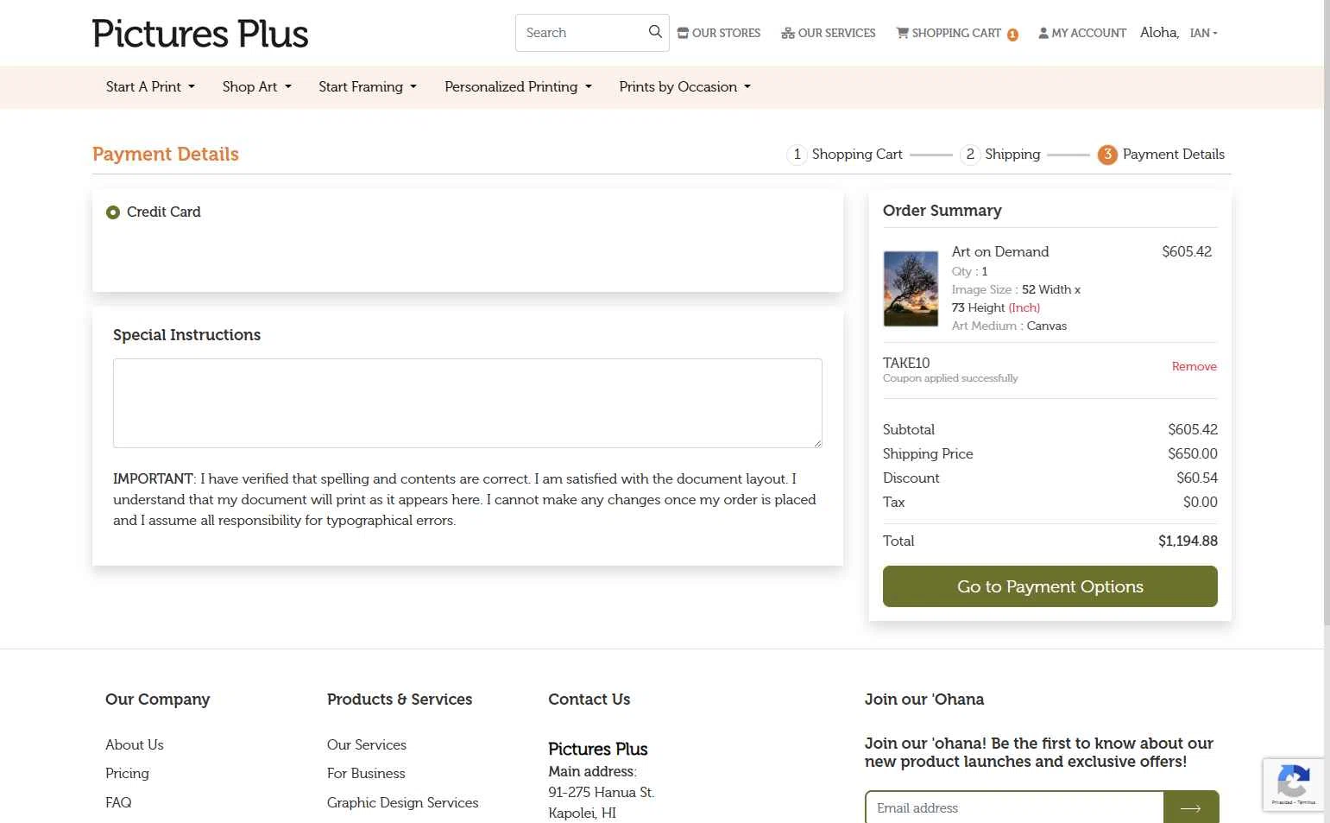Open Our Stores via store icon

click(x=683, y=33)
